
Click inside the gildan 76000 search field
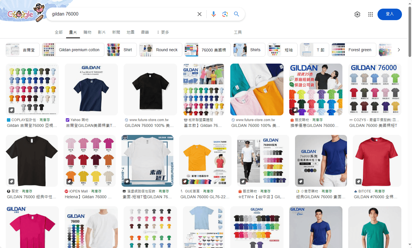122,14
